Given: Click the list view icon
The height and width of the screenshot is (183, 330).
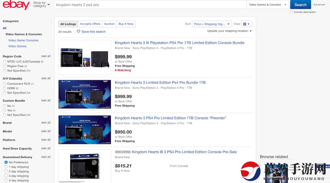Looking at the screenshot, I should pos(244,24).
